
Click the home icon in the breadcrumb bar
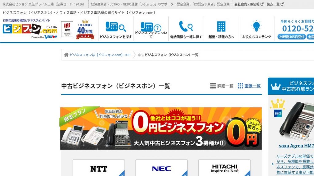(x=66, y=55)
